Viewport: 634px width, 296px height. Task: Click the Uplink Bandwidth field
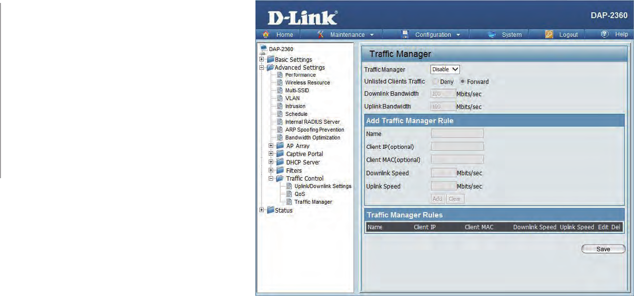[443, 106]
